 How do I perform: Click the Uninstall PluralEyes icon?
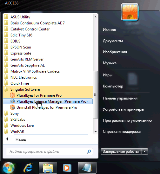(12, 107)
